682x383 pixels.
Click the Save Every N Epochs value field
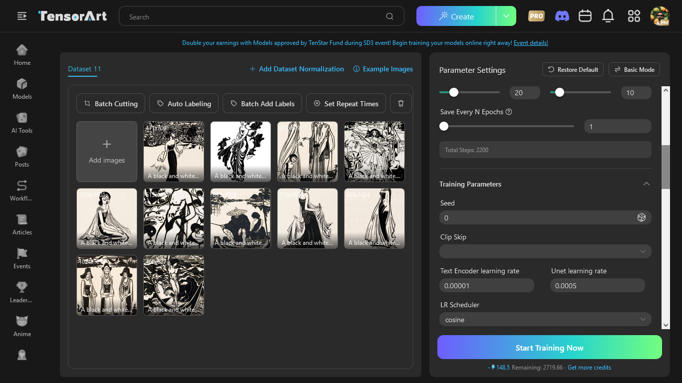click(x=618, y=126)
